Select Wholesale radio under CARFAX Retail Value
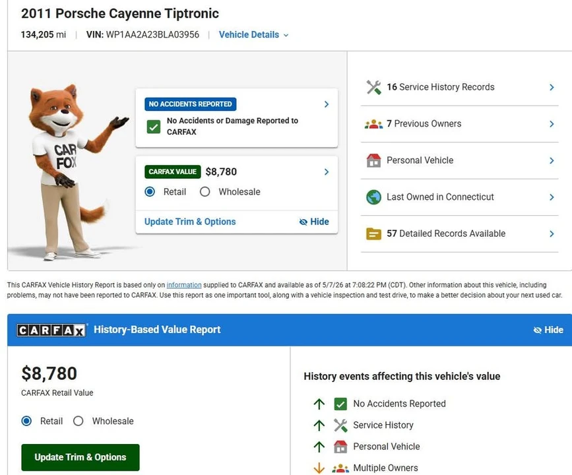The height and width of the screenshot is (475, 572). coord(78,421)
